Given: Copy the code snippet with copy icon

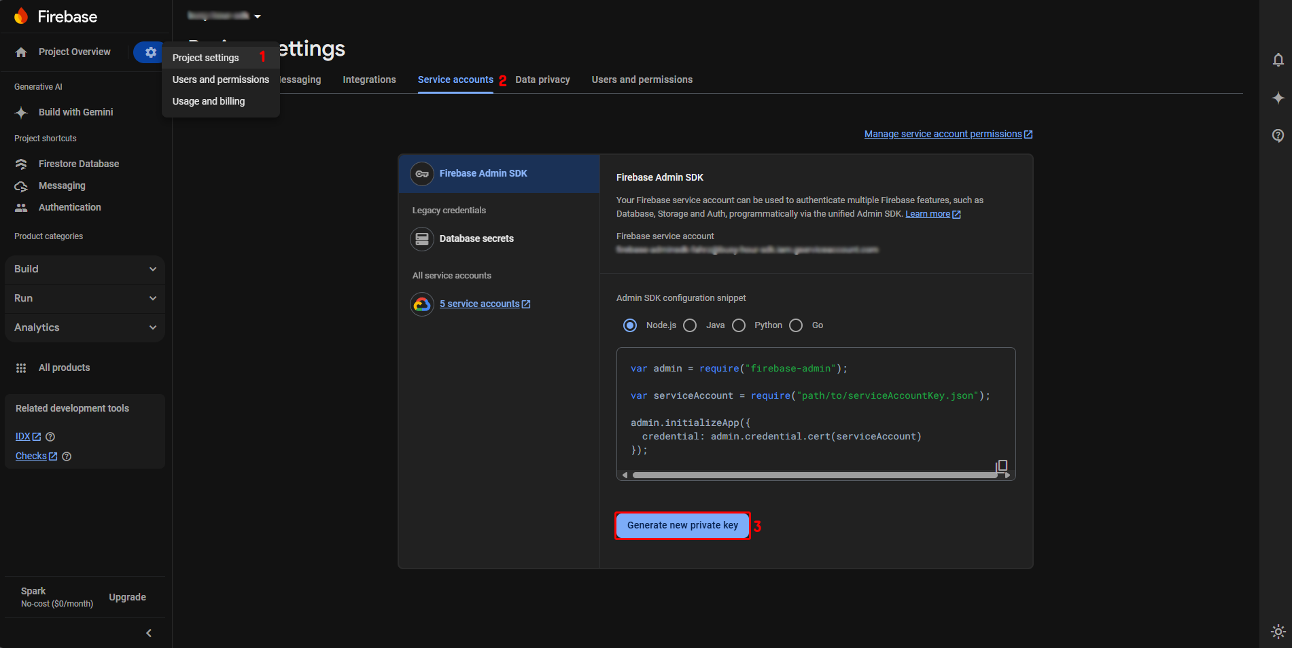Looking at the screenshot, I should [1001, 465].
